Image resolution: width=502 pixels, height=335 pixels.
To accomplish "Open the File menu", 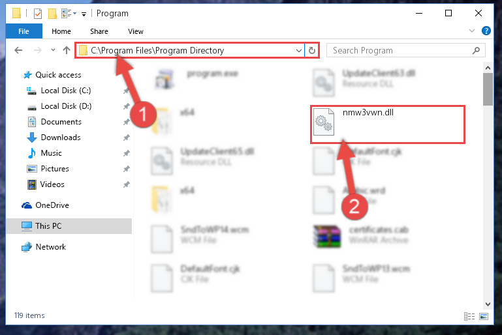I will click(x=24, y=31).
